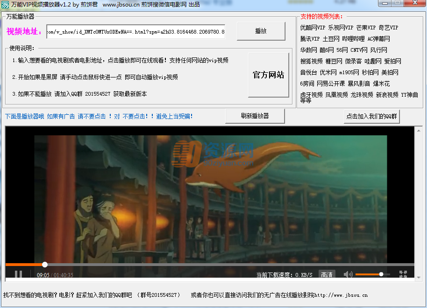Click m1905网 in the supported list
The height and width of the screenshot is (308, 427).
pos(349,72)
